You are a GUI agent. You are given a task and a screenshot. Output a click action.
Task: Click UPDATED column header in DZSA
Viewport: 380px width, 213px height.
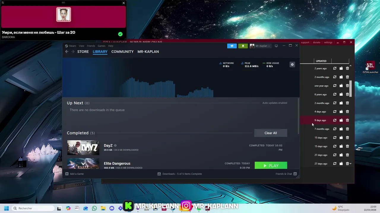(x=321, y=61)
